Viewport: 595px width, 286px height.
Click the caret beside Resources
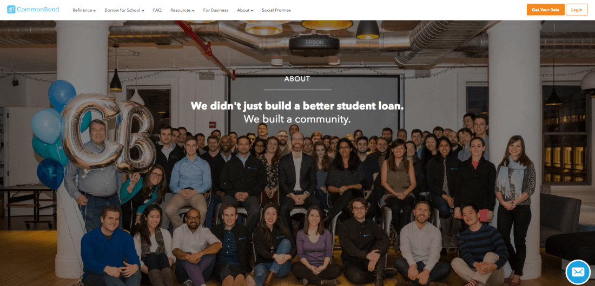tap(193, 11)
